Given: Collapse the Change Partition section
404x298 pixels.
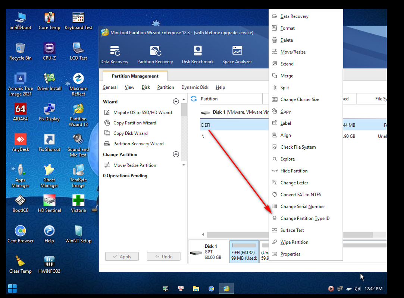Looking at the screenshot, I should point(176,154).
